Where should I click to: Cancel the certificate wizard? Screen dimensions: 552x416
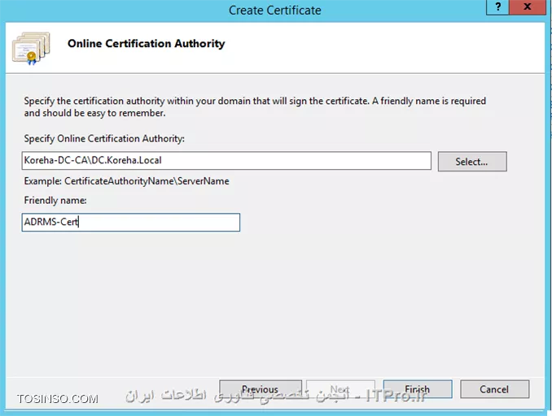(x=494, y=389)
